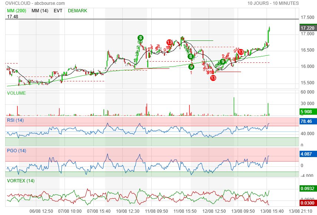Click the tallest green volume bar
The image size is (317, 215).
pos(234,107)
